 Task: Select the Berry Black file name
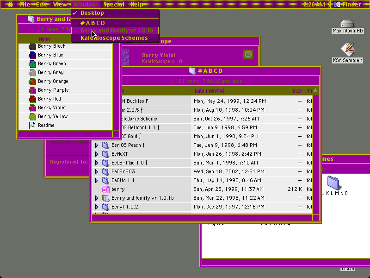pos(52,46)
